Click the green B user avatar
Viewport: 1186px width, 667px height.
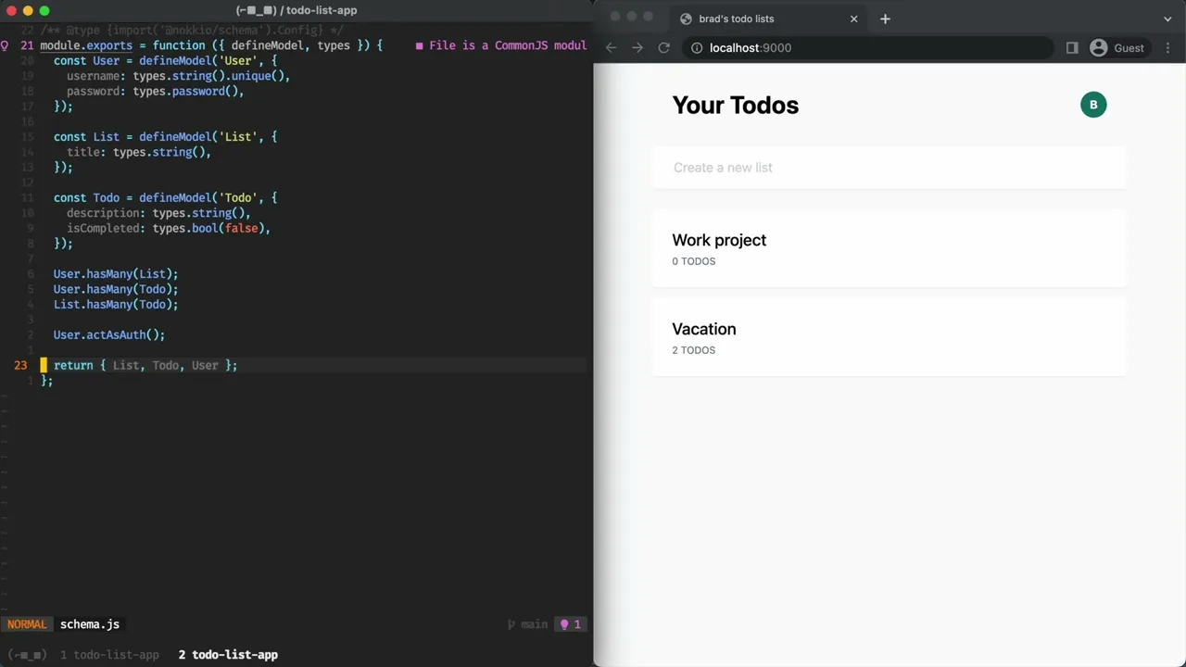tap(1093, 105)
